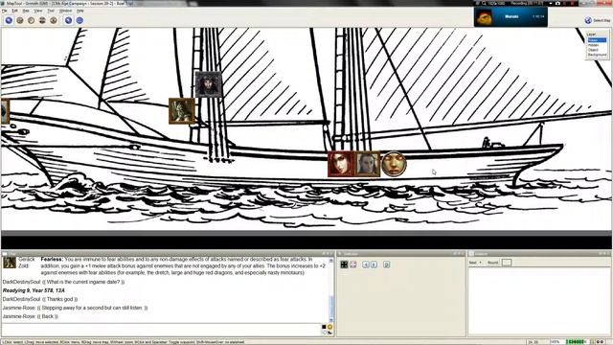This screenshot has width=613, height=345.
Task: Click the red-white icon in Selection panel
Action: [x=353, y=264]
